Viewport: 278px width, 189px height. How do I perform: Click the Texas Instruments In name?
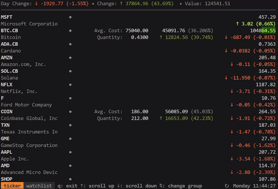tap(29, 132)
